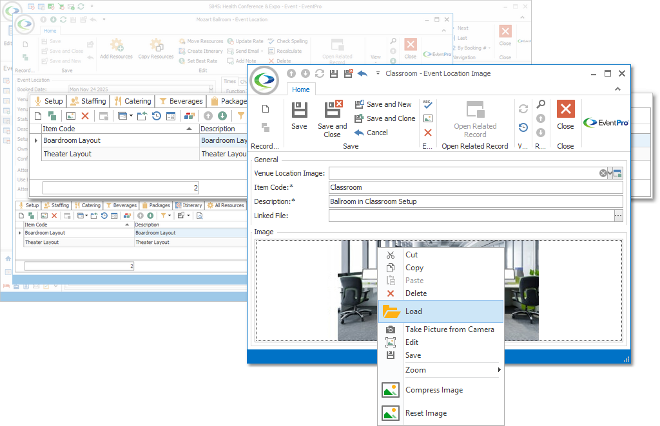Screen dimensions: 660x426
Task: Click the red Close button in the Classroom ribbon
Action: pyautogui.click(x=565, y=116)
